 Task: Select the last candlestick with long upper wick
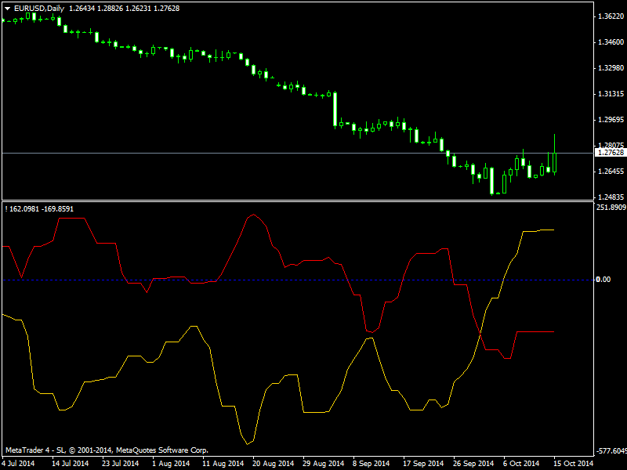point(555,162)
